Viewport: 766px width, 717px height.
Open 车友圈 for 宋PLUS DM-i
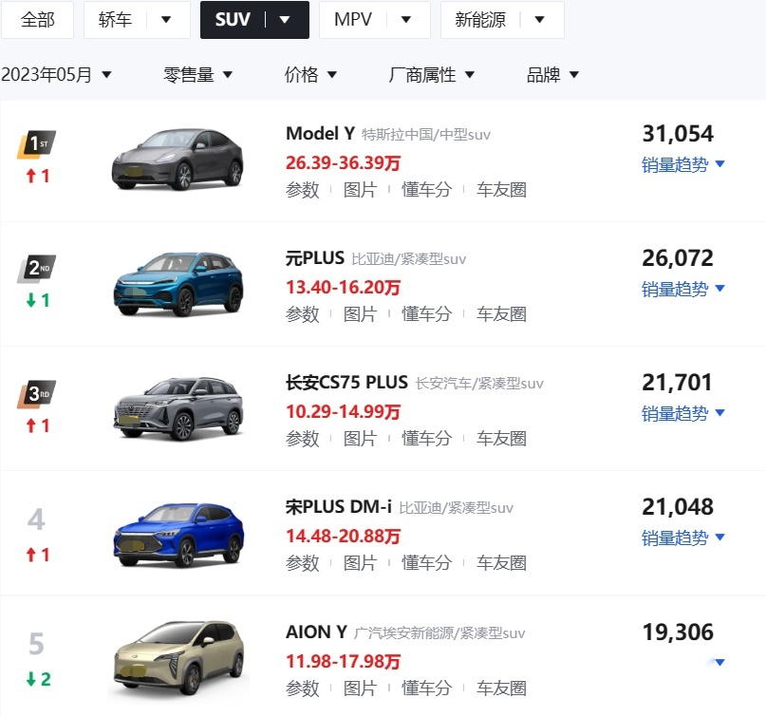click(x=502, y=563)
